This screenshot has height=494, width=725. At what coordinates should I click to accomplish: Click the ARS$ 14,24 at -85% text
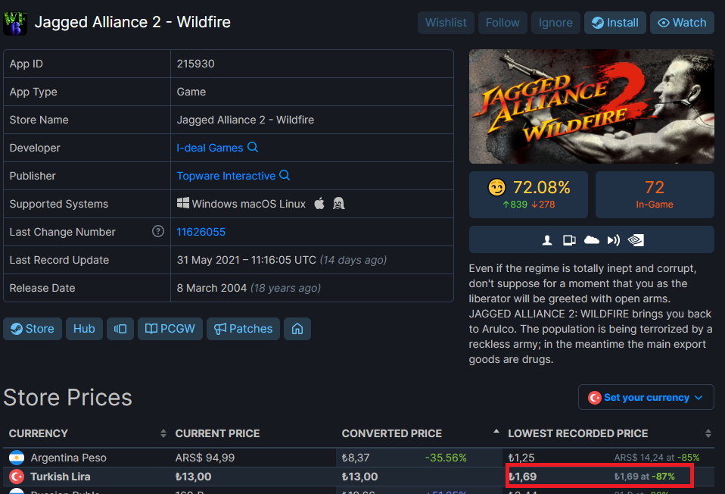click(x=657, y=458)
